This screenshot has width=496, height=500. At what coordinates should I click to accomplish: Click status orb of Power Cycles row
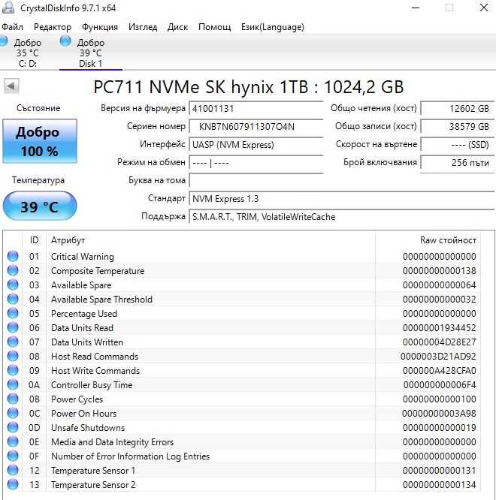click(13, 399)
